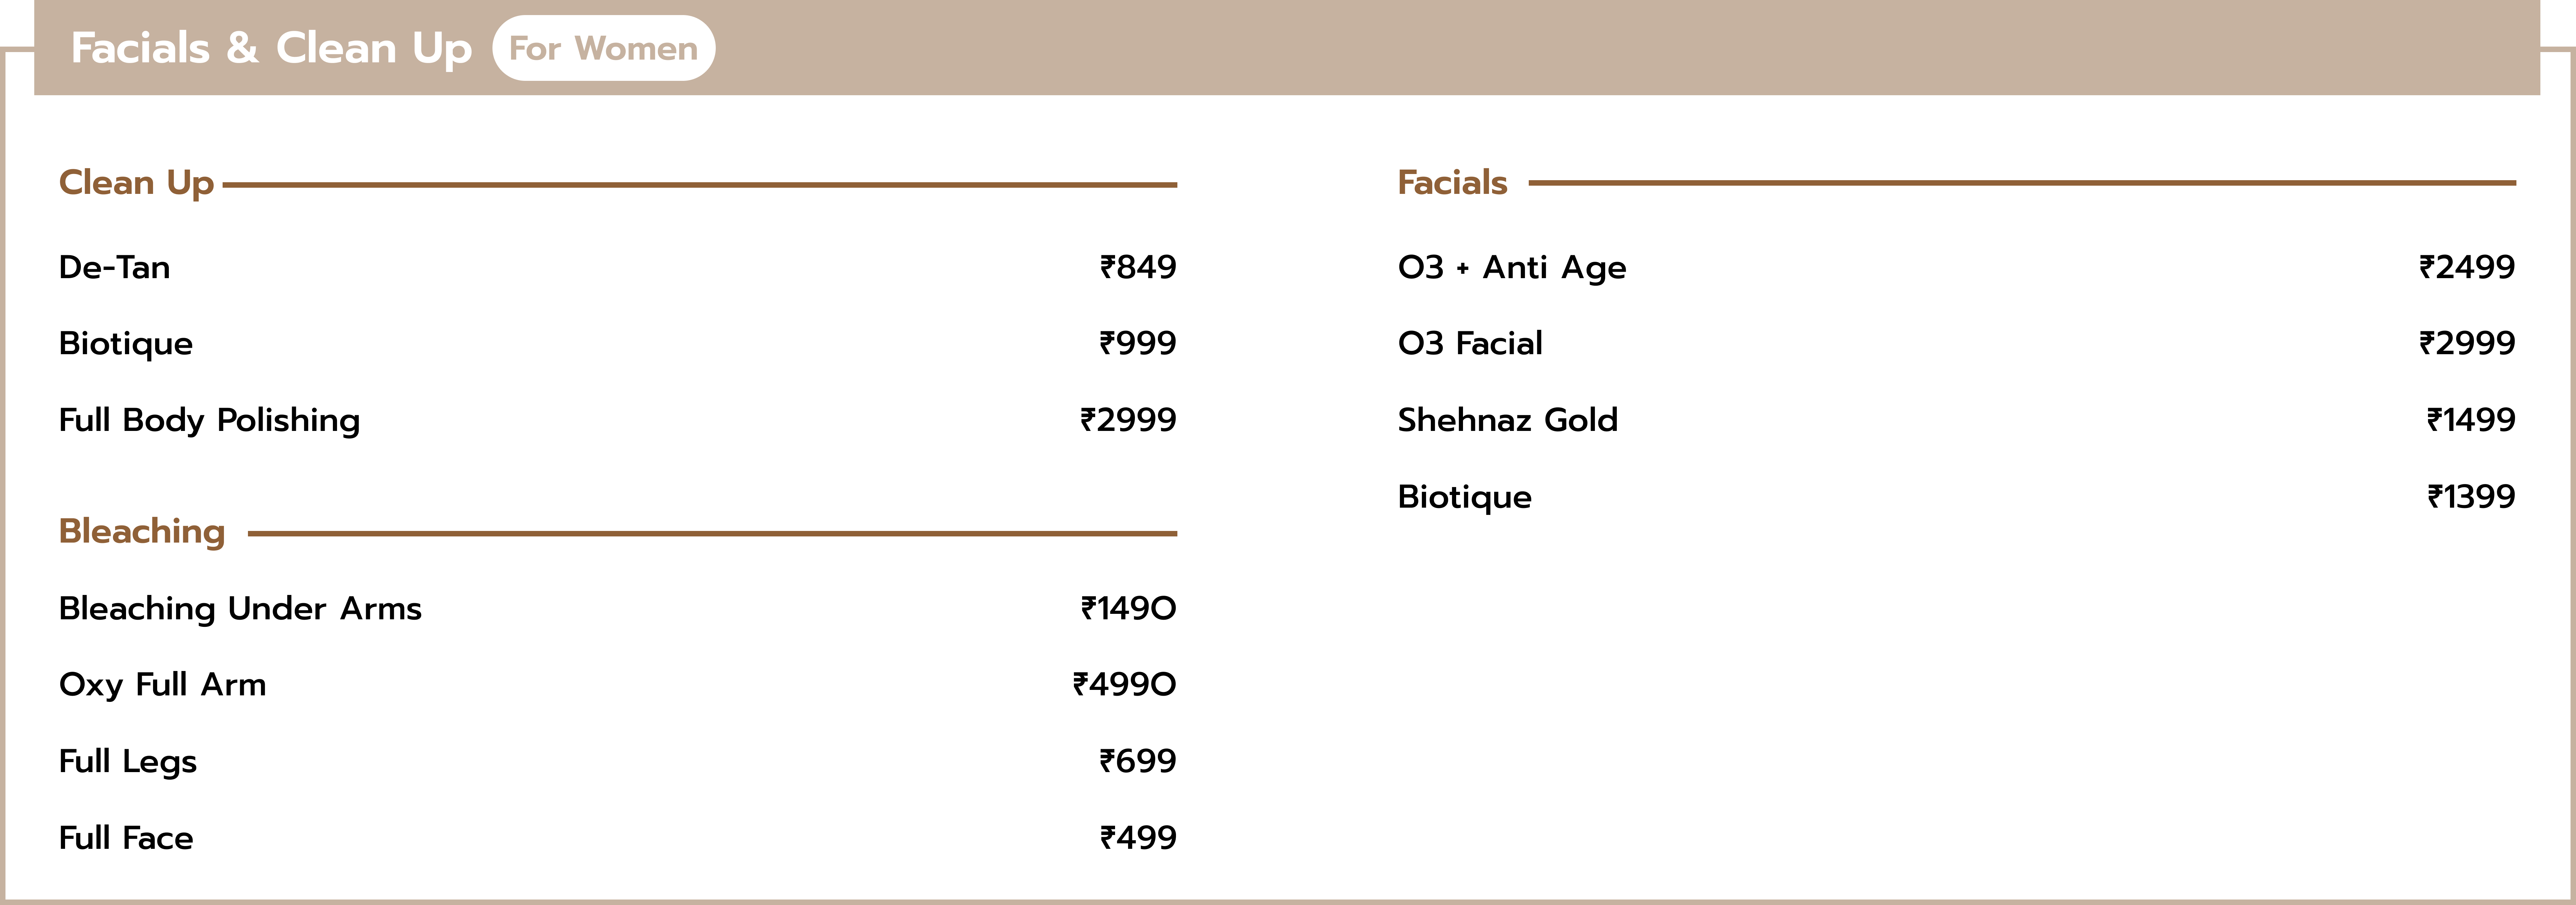Click the ₹1499 Shehnaz Gold price
The width and height of the screenshot is (2576, 905).
click(2471, 420)
